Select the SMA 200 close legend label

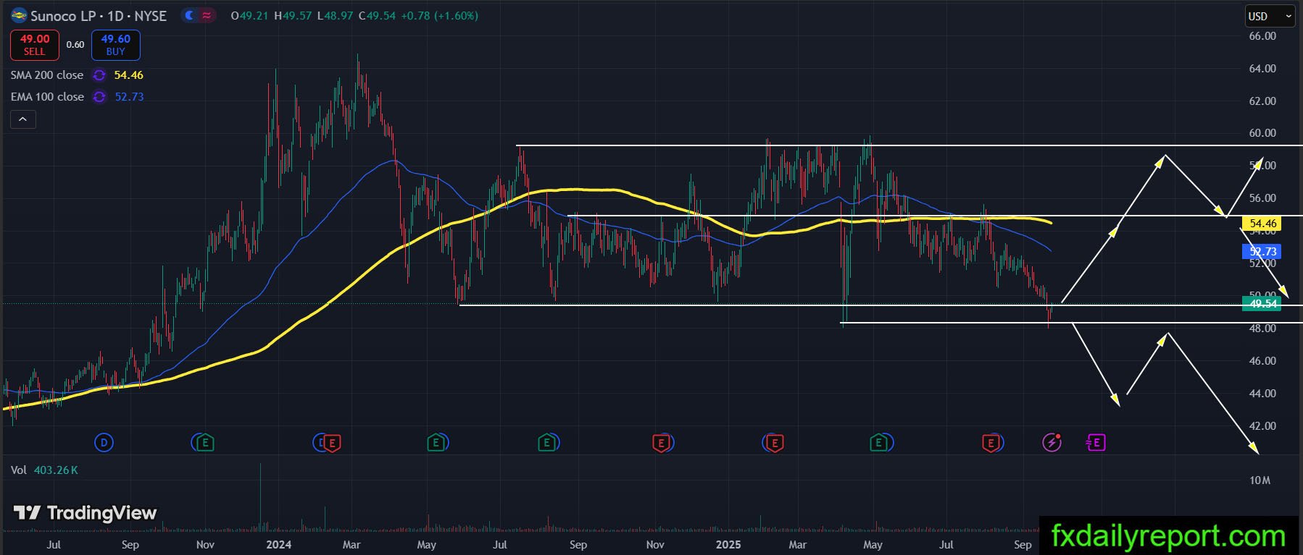pos(47,75)
